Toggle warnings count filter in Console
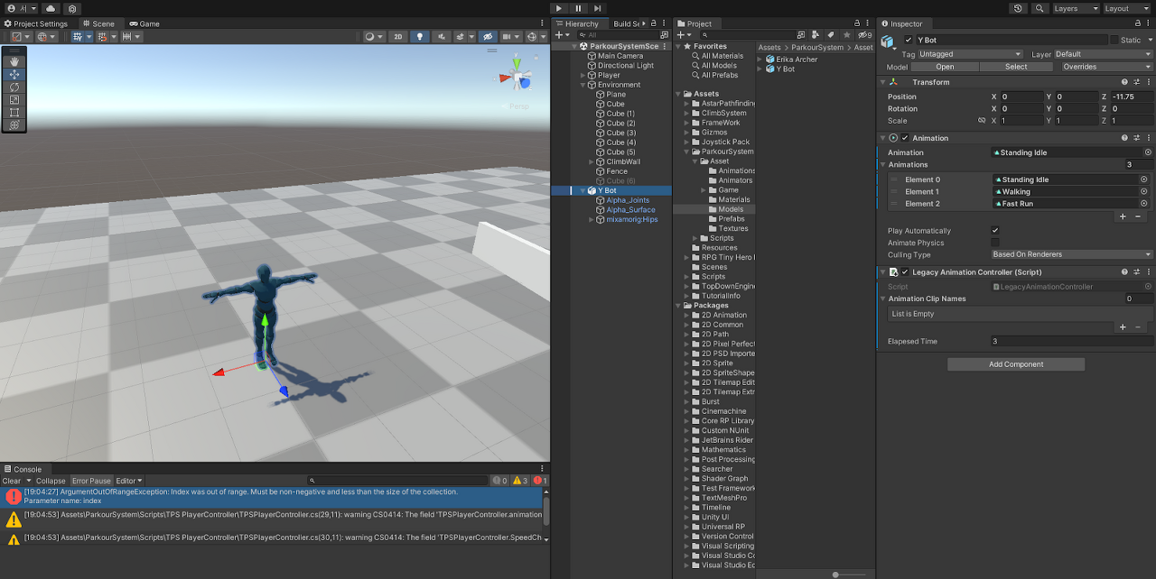This screenshot has width=1156, height=579. pyautogui.click(x=520, y=481)
